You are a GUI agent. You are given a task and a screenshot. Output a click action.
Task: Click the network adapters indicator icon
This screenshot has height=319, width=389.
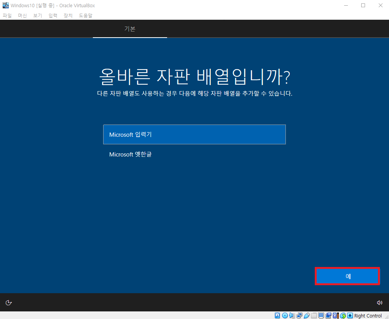click(x=300, y=315)
